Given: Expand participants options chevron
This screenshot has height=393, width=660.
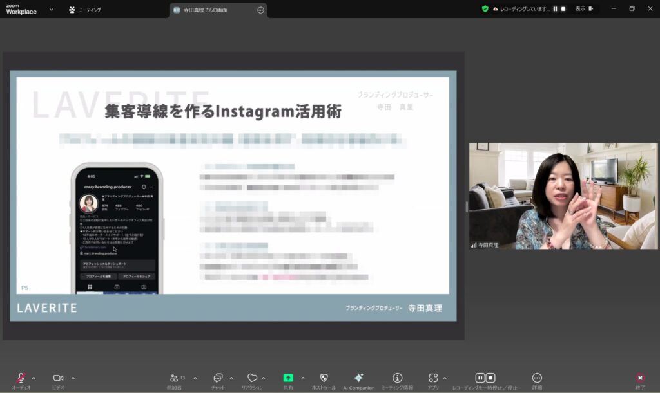Looking at the screenshot, I should pos(195,378).
